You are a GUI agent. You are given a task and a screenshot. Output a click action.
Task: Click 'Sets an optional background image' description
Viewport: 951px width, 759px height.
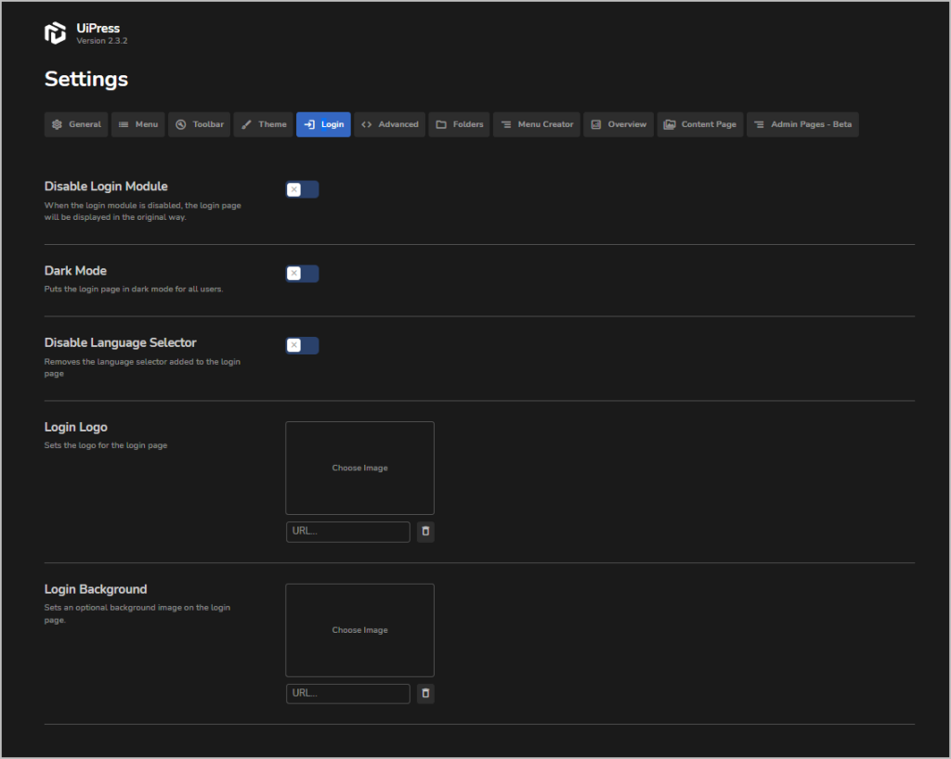point(137,613)
